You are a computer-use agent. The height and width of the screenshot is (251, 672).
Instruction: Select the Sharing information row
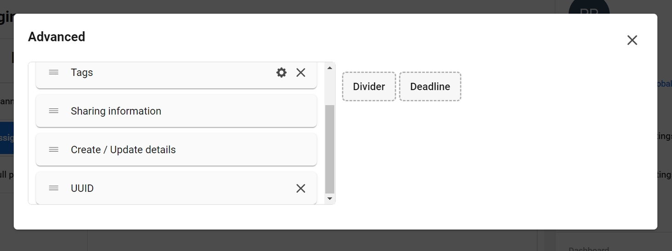pos(116,111)
